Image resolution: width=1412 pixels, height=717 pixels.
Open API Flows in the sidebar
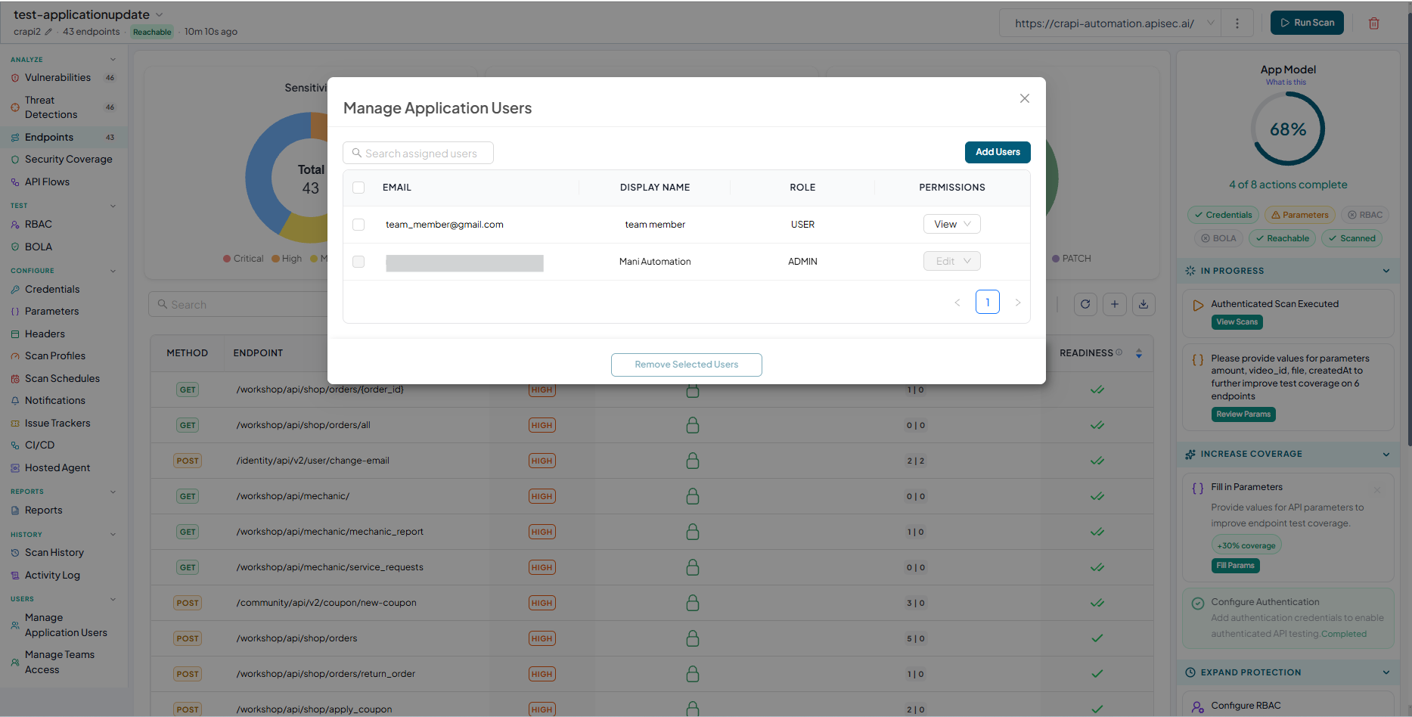64,182
